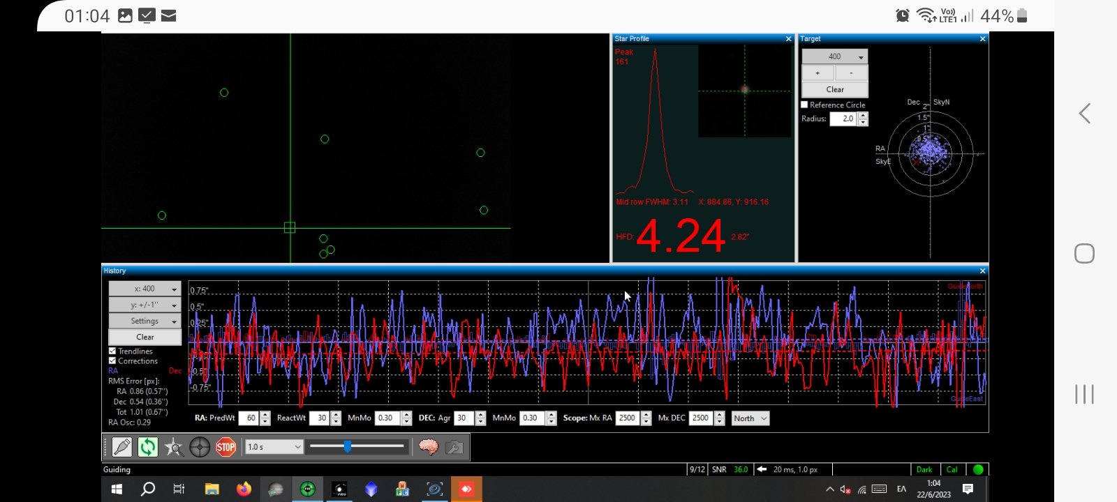
Task: Click the RA PredWt value field
Action: tap(249, 418)
